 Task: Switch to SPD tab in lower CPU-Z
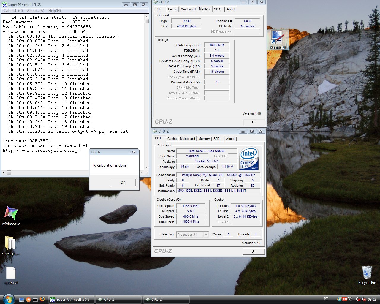click(216, 139)
